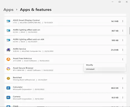Select the AURA Service name text
The height and width of the screenshot is (107, 130).
coord(19,49)
